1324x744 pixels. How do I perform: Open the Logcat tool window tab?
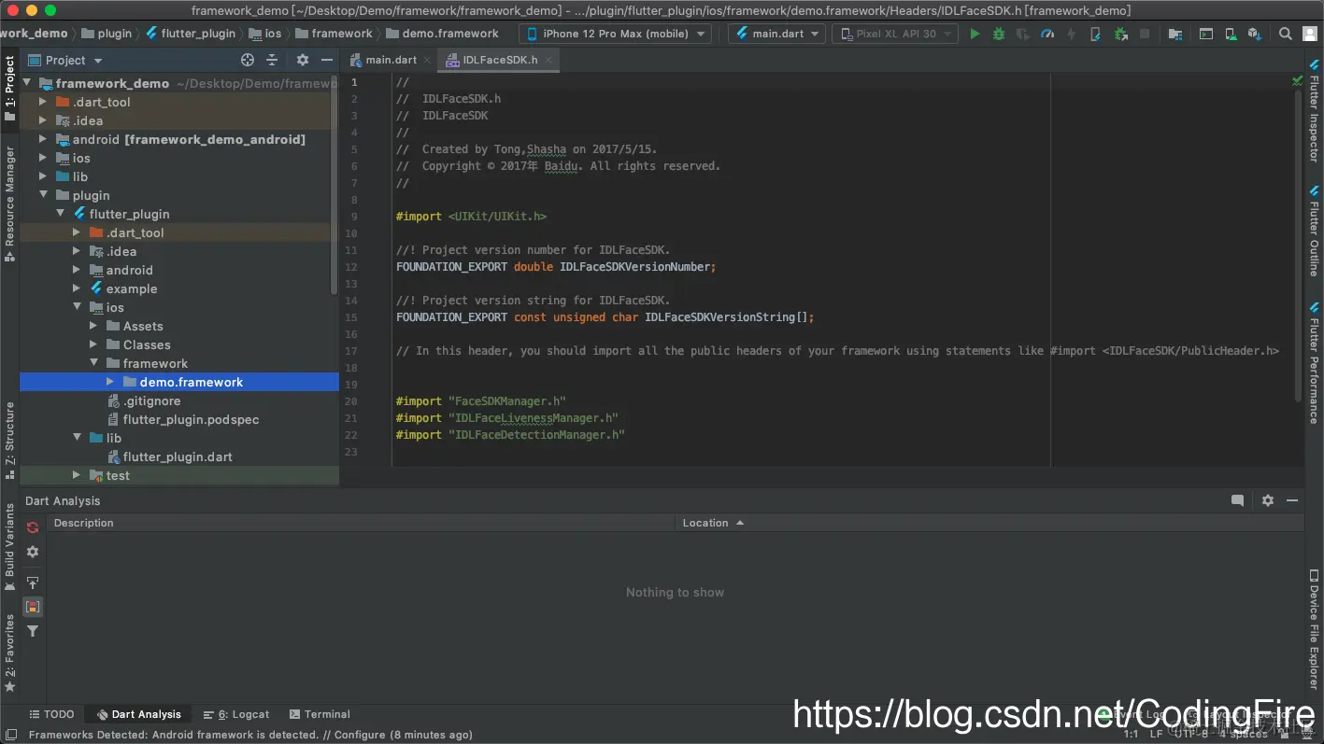click(236, 714)
